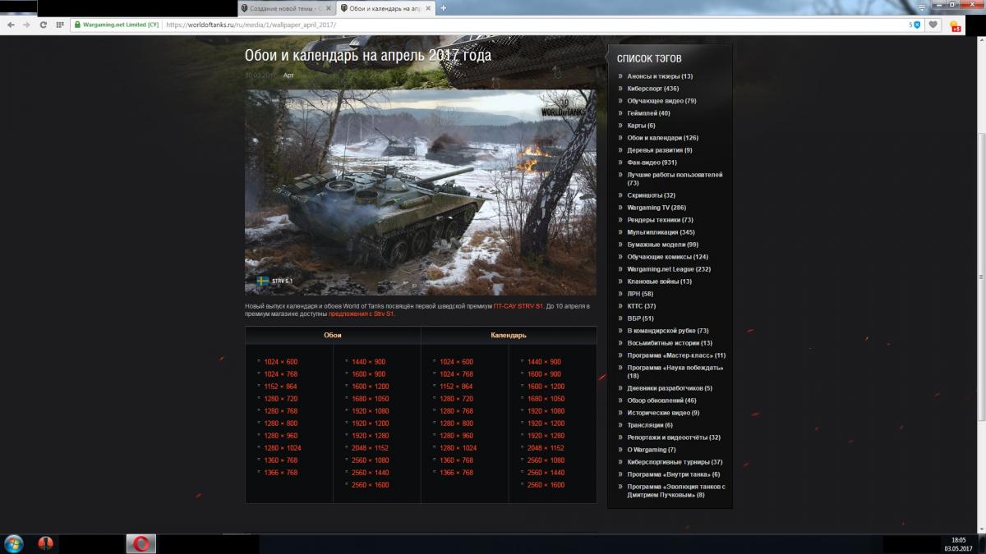Open the 'КТТС (37)' tag
The height and width of the screenshot is (554, 986).
pyautogui.click(x=641, y=306)
